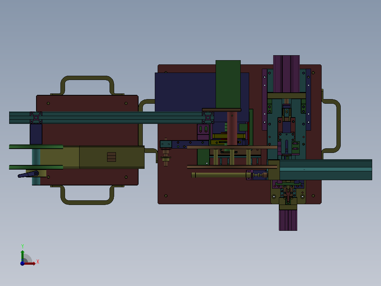Select the bottom carrying handle of the left box
This screenshot has width=381, height=286.
tap(87, 195)
